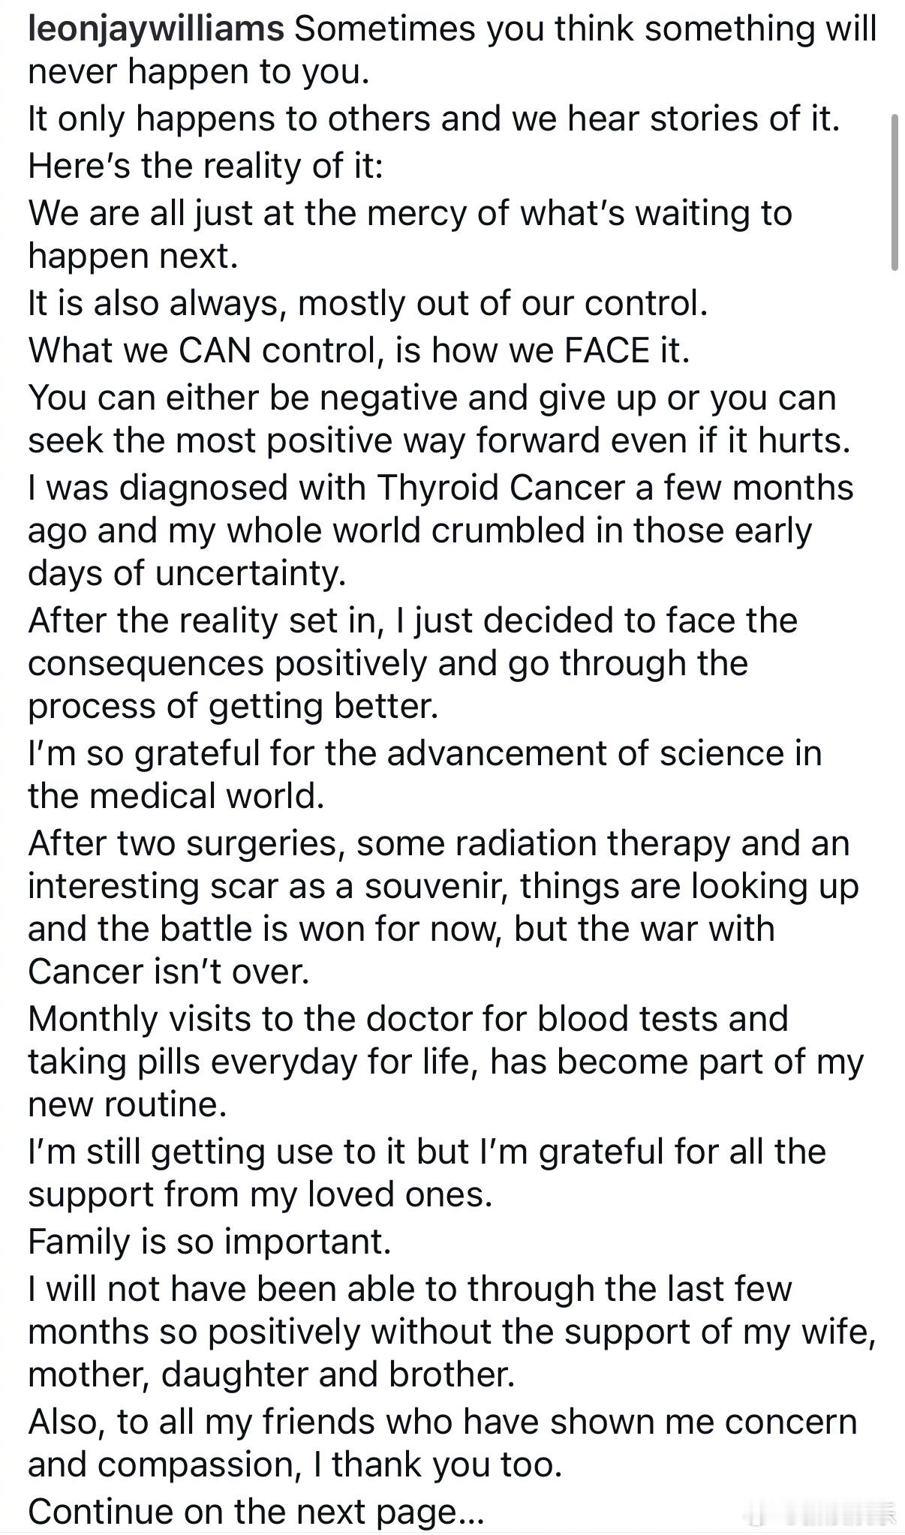Click the text 'Cancer isn't over.'
This screenshot has height=1535, width=905.
point(169,972)
